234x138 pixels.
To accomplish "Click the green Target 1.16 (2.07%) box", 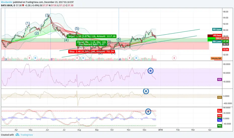I will coord(91,36).
